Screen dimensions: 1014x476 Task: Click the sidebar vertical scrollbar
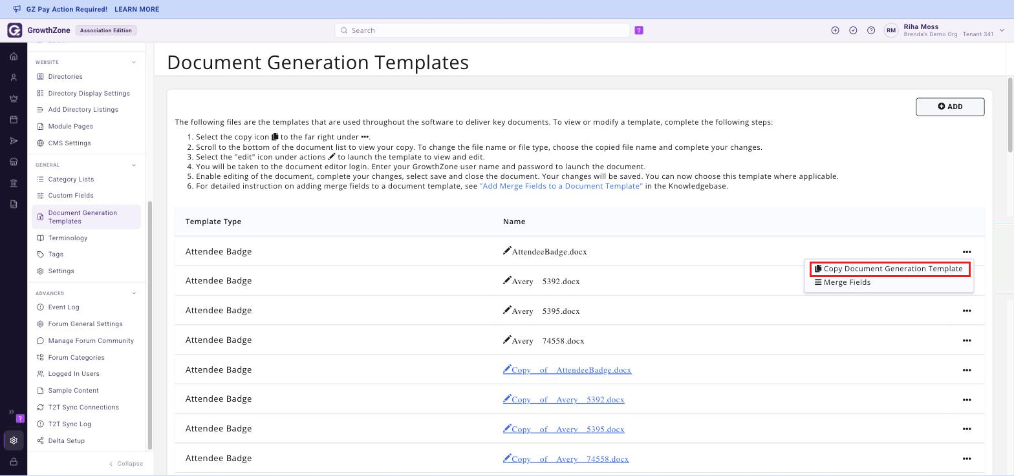pyautogui.click(x=150, y=325)
